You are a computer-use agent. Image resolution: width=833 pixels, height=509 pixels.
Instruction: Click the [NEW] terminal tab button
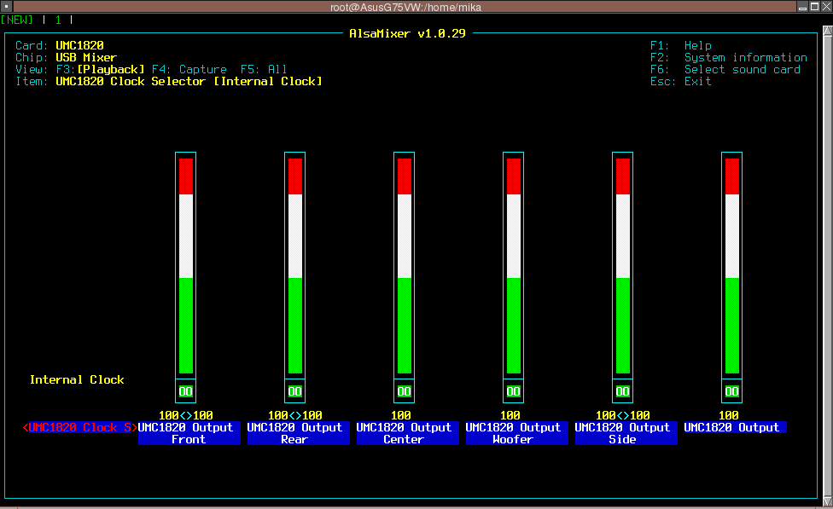coord(17,20)
